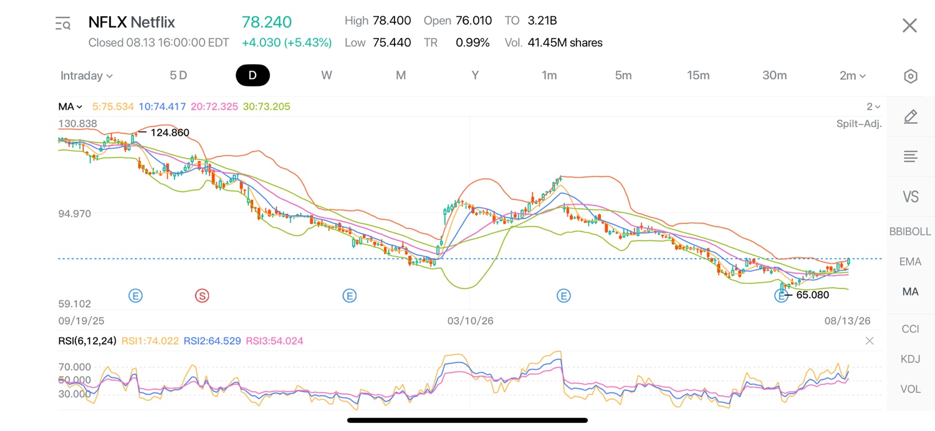Open the MA parameters dropdown
The width and height of the screenshot is (935, 431).
click(x=70, y=107)
